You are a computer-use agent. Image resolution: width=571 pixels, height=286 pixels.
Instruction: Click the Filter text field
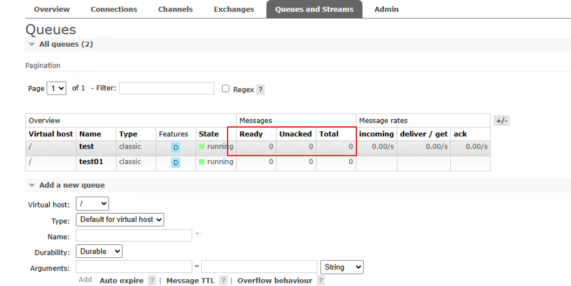click(x=166, y=88)
